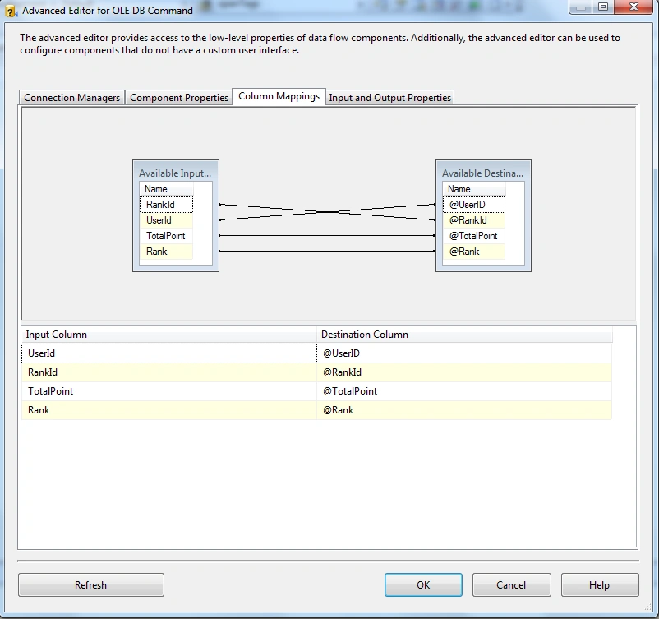The height and width of the screenshot is (619, 659).
Task: Minimize the Advanced Editor window
Action: pyautogui.click(x=581, y=7)
